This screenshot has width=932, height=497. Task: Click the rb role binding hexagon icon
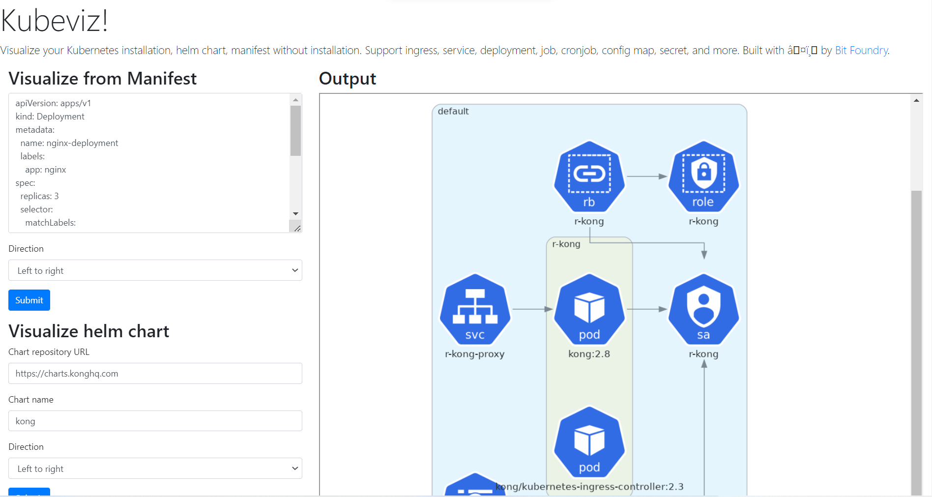[x=589, y=177]
